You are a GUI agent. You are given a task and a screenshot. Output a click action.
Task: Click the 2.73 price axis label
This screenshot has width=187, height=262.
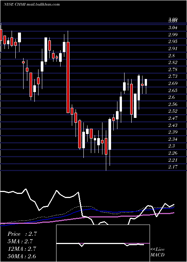coord(173,76)
